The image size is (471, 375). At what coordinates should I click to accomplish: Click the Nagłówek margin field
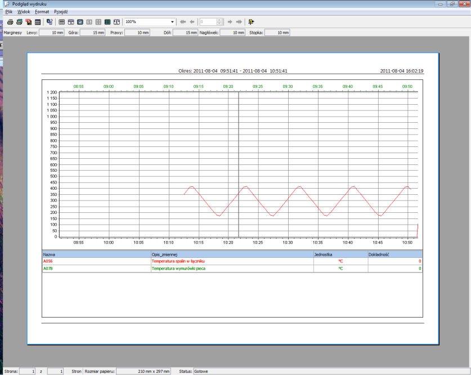(x=232, y=33)
